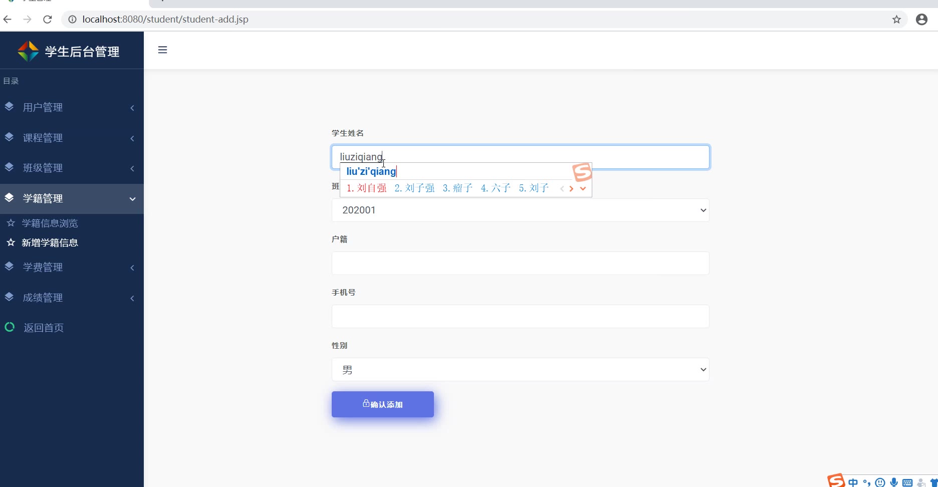Bookmark this page with the star icon

[x=896, y=20]
